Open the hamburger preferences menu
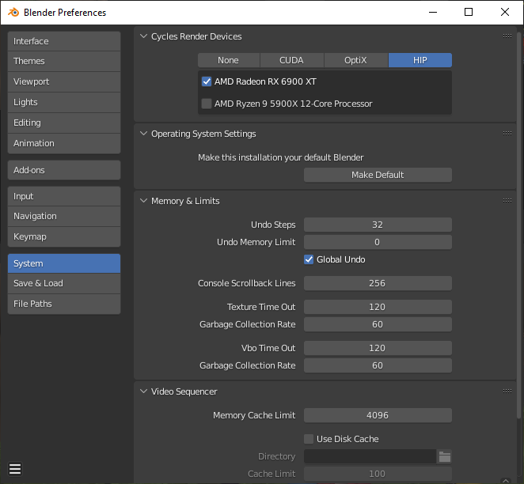 pyautogui.click(x=15, y=469)
